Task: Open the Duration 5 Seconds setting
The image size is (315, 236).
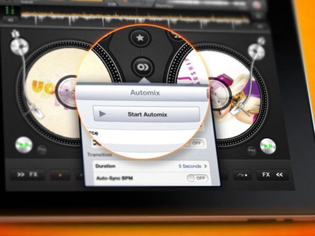Action: click(152, 166)
